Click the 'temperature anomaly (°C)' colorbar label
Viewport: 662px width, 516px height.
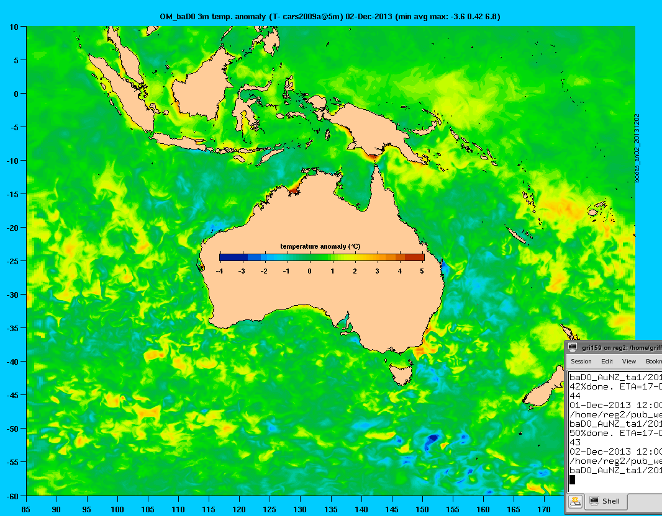click(x=320, y=246)
